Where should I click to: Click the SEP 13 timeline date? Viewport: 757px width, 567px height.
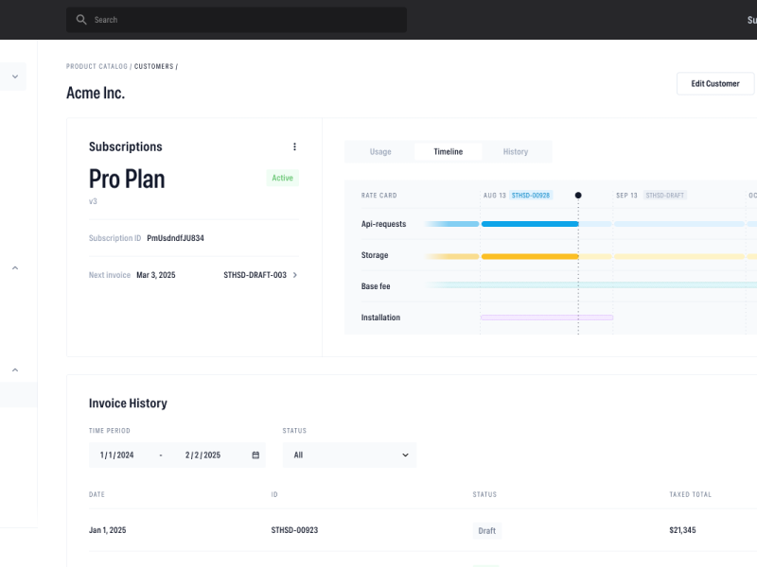pyautogui.click(x=626, y=196)
